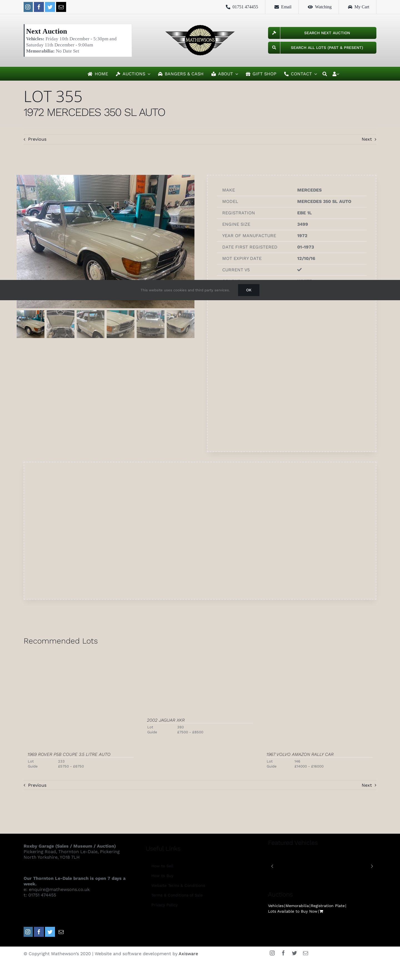The width and height of the screenshot is (400, 961).
Task: Go to Previous lot at bottom
Action: click(35, 785)
